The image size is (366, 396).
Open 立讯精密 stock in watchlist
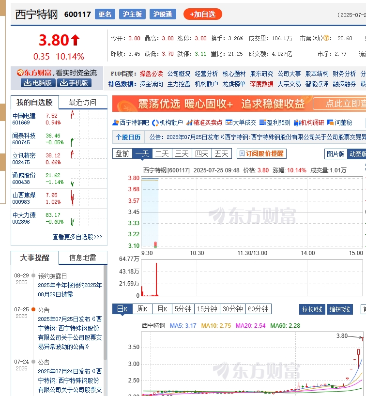tap(24, 155)
